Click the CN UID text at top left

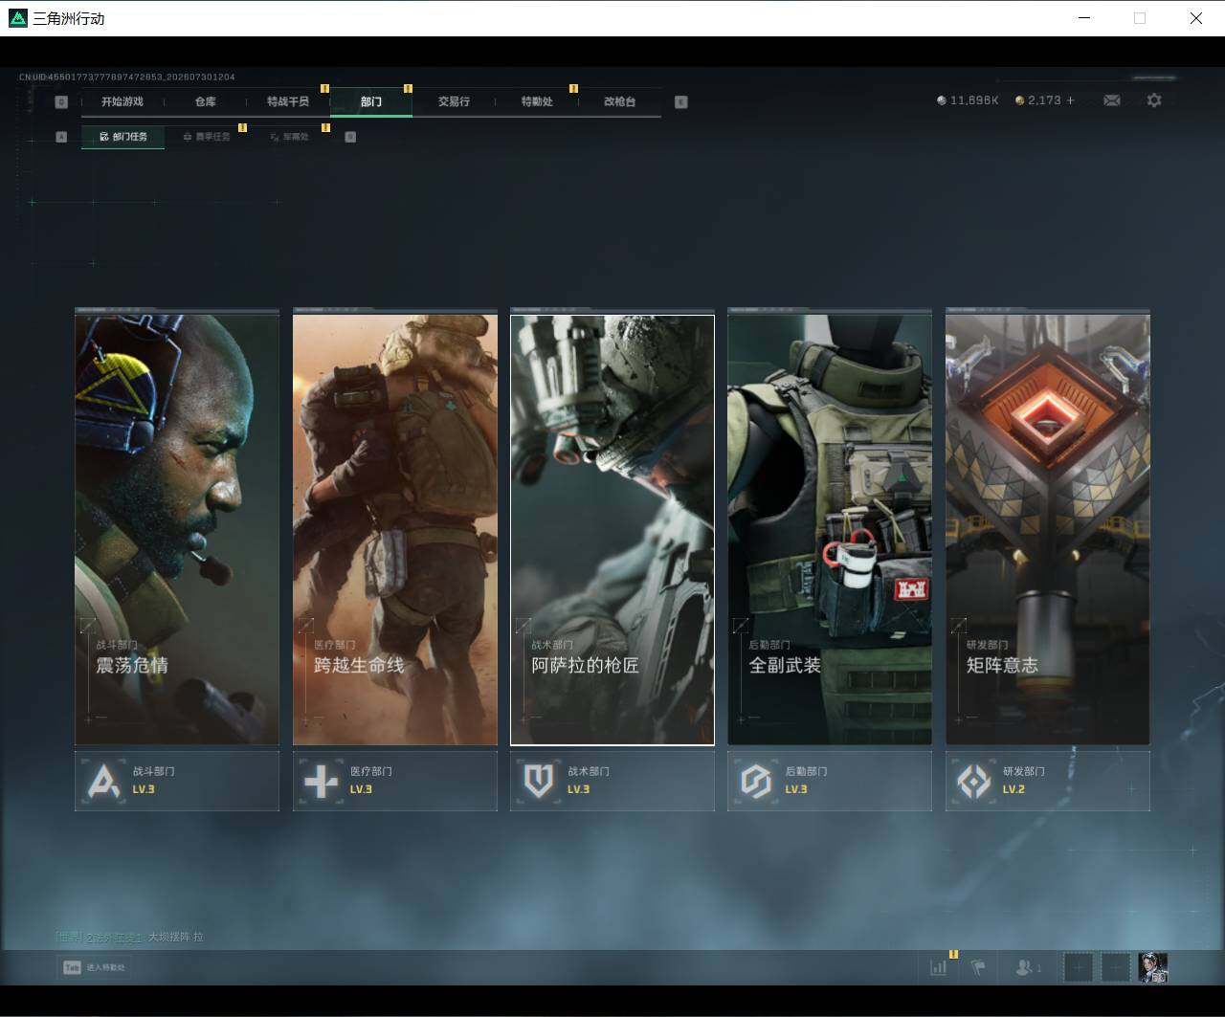[127, 77]
